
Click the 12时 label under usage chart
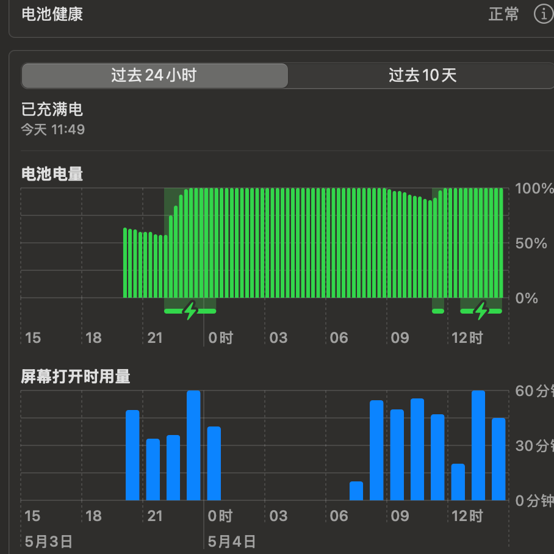(x=467, y=516)
